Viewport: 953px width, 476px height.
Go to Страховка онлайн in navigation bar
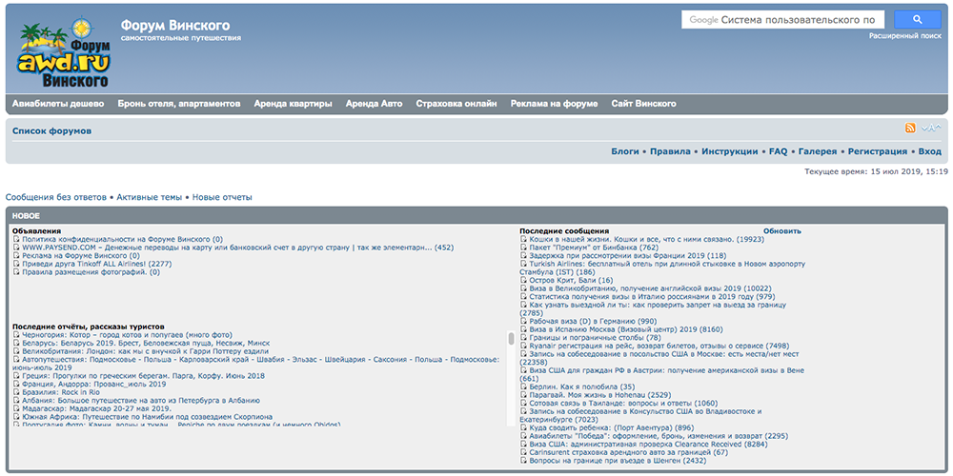tap(456, 104)
